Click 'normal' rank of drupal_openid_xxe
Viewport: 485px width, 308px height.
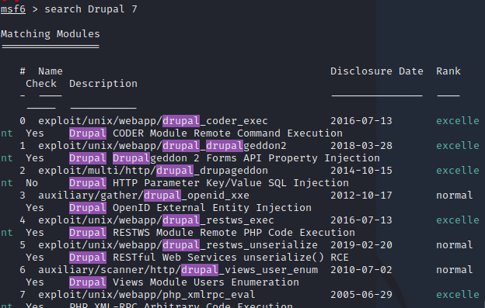coord(455,196)
